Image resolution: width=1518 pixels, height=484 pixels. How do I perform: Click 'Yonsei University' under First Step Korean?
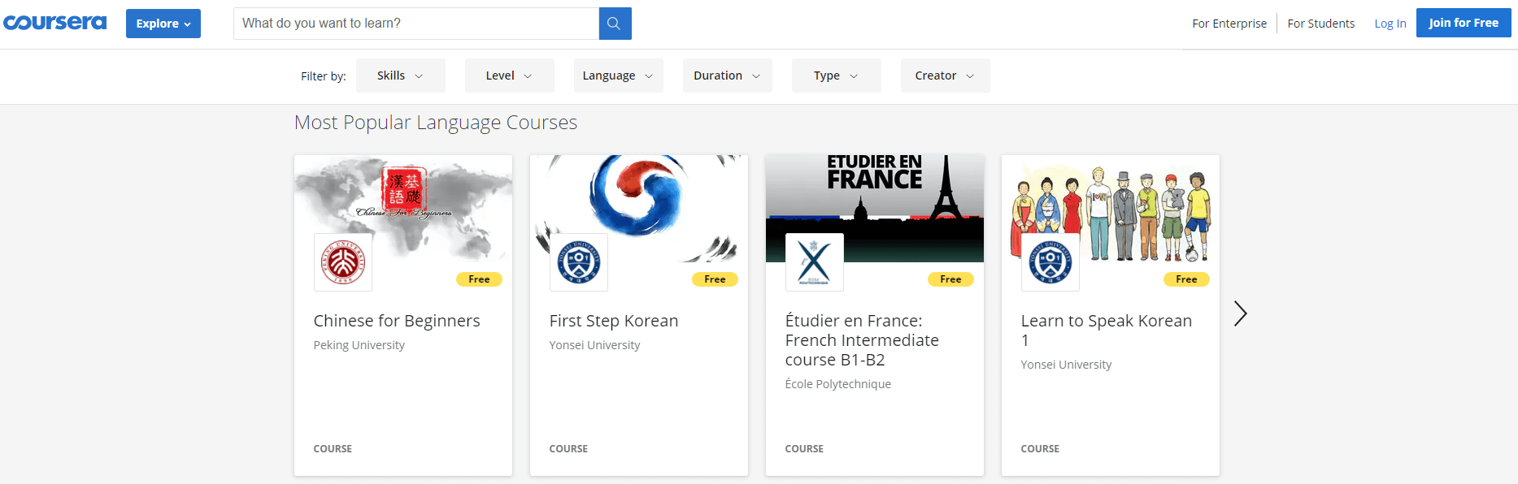pyautogui.click(x=595, y=345)
